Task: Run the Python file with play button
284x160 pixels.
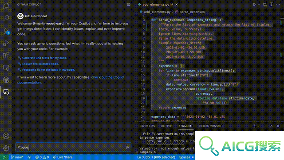Action: pyautogui.click(x=254, y=5)
